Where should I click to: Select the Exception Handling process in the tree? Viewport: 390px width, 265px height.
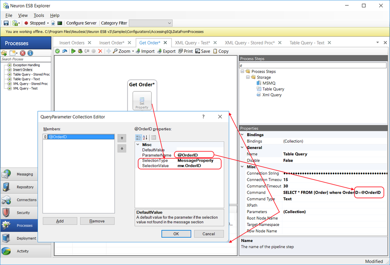pyautogui.click(x=27, y=65)
